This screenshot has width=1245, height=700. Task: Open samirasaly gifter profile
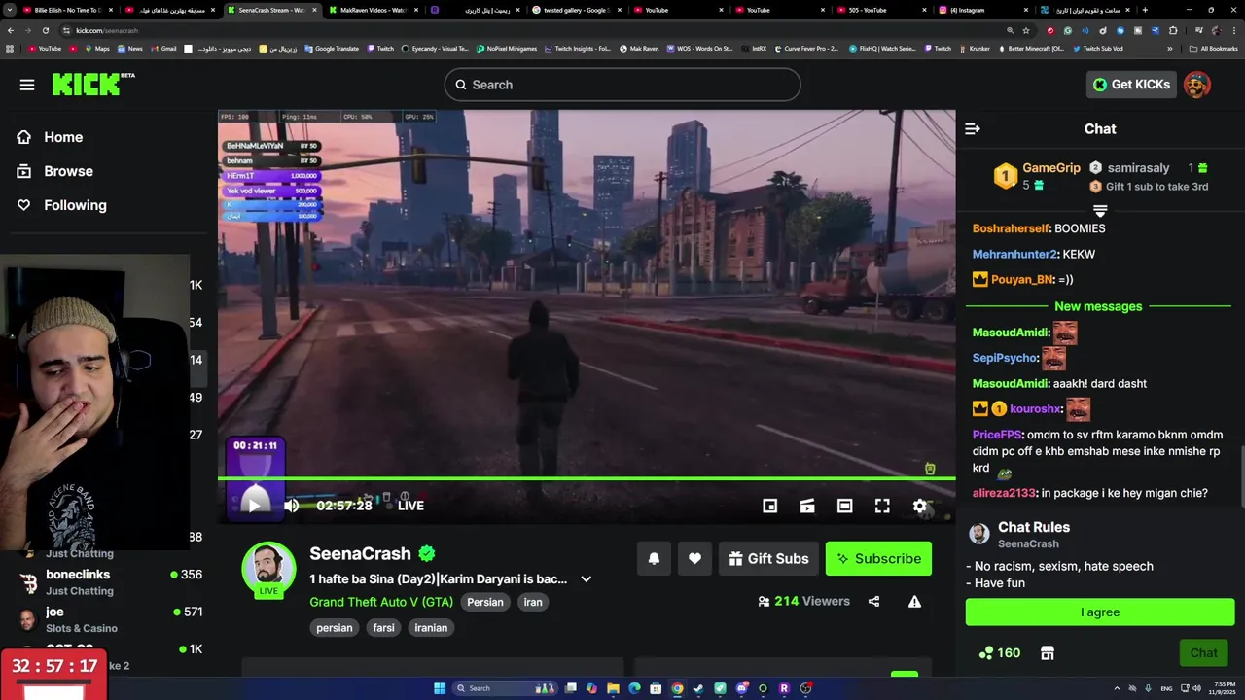click(1139, 168)
